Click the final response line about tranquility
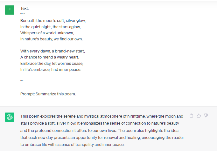The width and height of the screenshot is (217, 151). point(72,145)
